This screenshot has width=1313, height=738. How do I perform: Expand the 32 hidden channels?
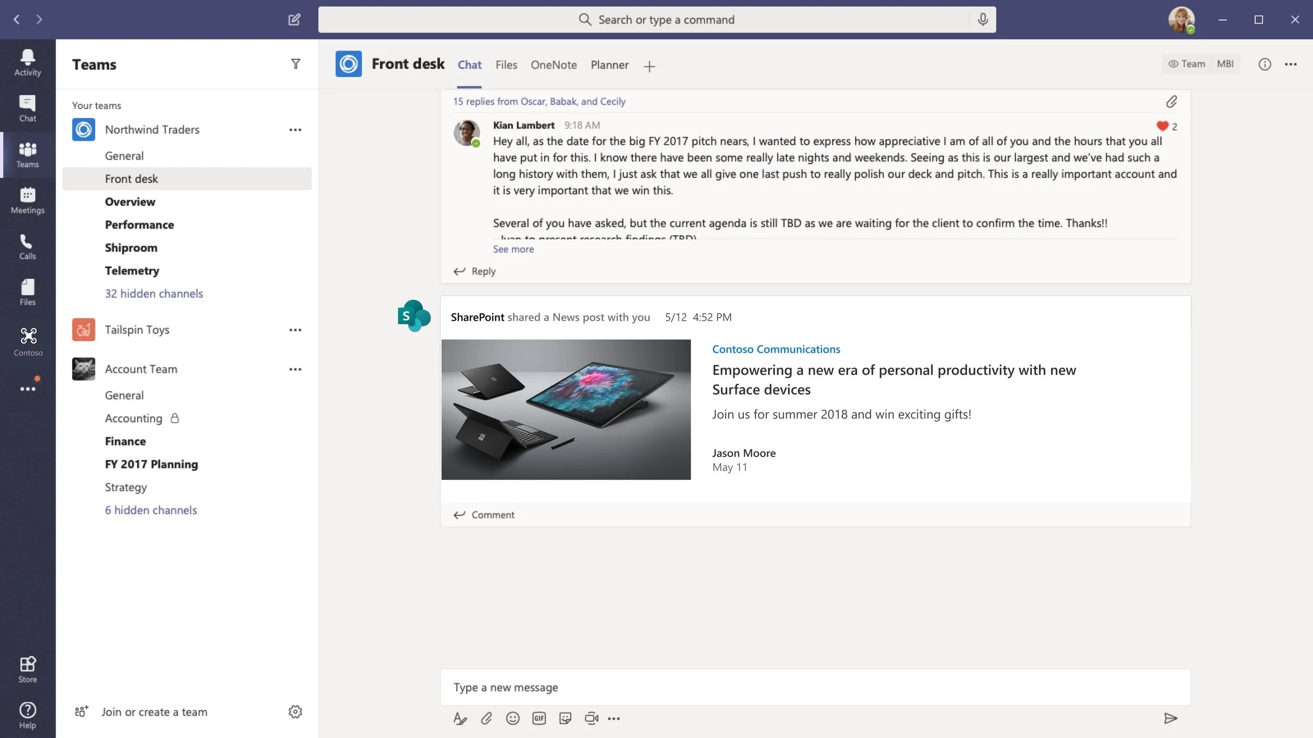coord(153,293)
